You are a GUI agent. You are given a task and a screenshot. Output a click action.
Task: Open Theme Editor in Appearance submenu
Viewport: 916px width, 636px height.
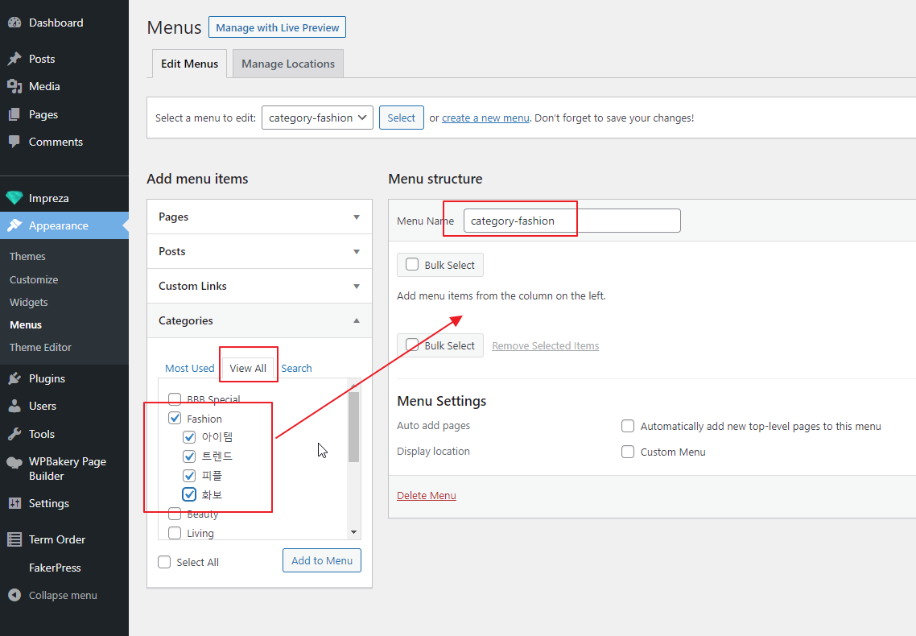(40, 348)
